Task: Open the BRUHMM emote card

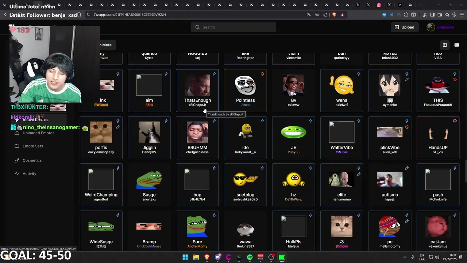Action: 197,138
